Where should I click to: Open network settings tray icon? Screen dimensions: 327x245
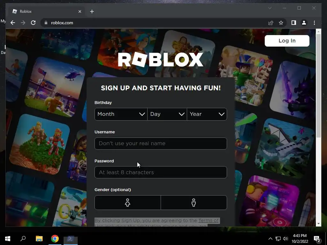[x=278, y=239]
